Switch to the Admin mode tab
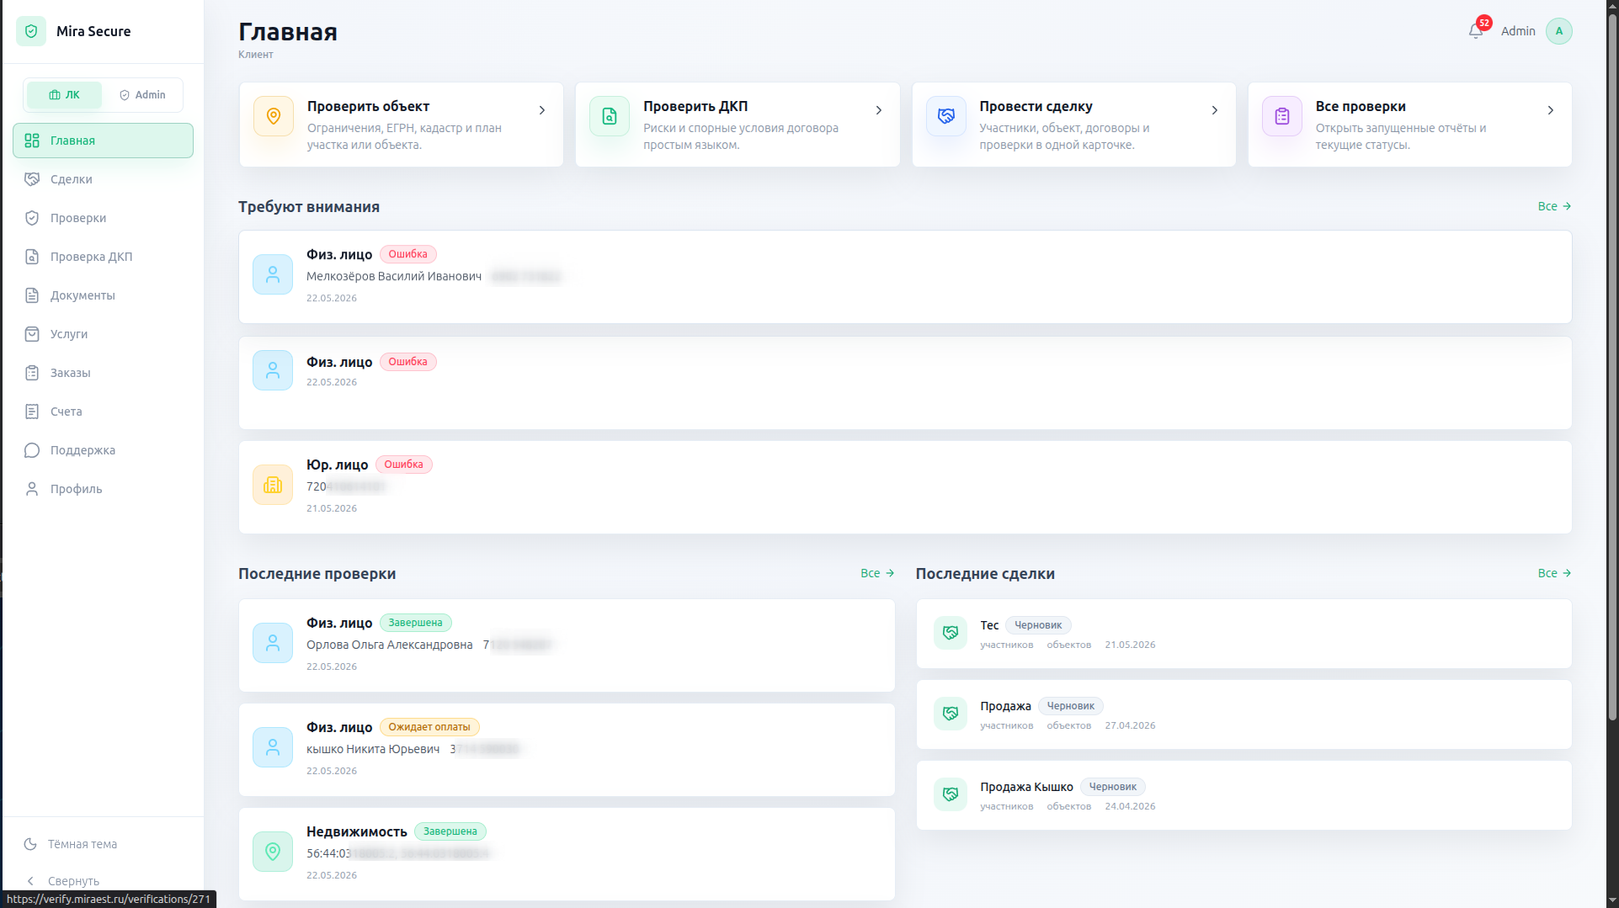Screen dimensions: 1619x908 pyautogui.click(x=142, y=95)
